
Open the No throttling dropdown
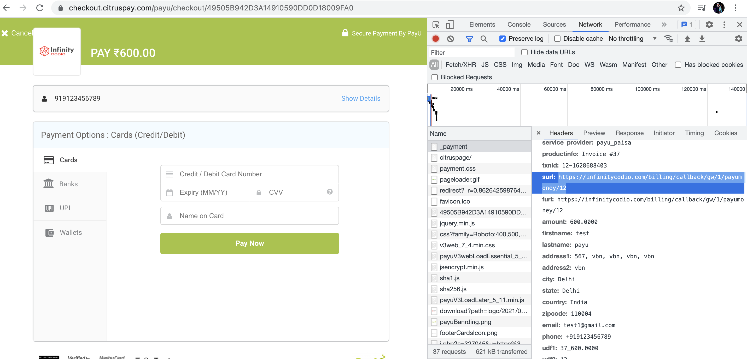click(632, 39)
